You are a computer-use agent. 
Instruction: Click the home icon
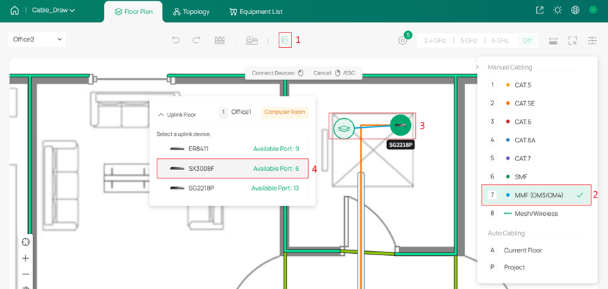(15, 11)
